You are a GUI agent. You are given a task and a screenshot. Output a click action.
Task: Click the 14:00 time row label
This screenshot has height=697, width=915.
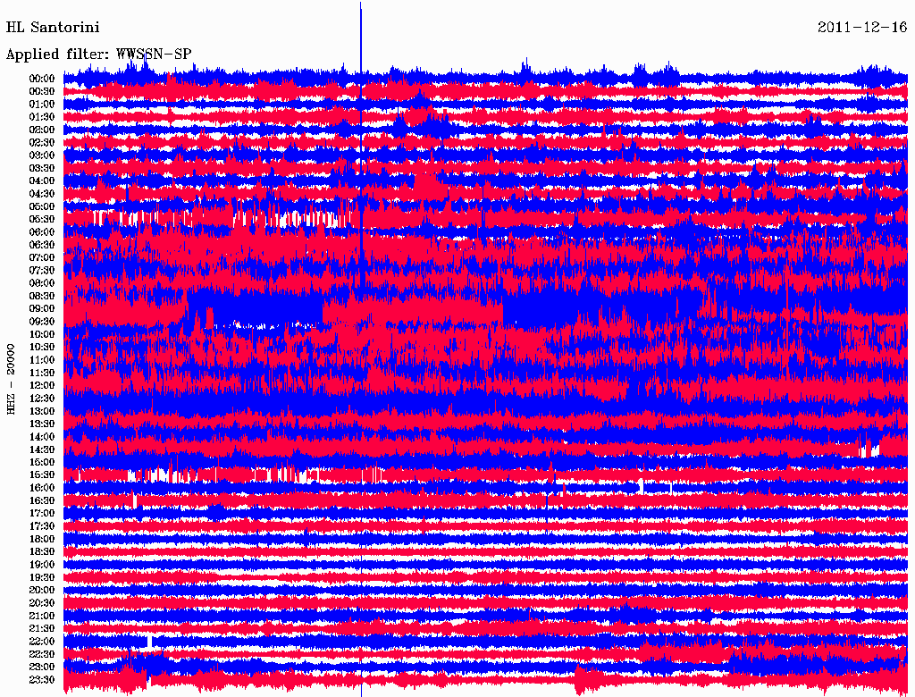[x=43, y=437]
